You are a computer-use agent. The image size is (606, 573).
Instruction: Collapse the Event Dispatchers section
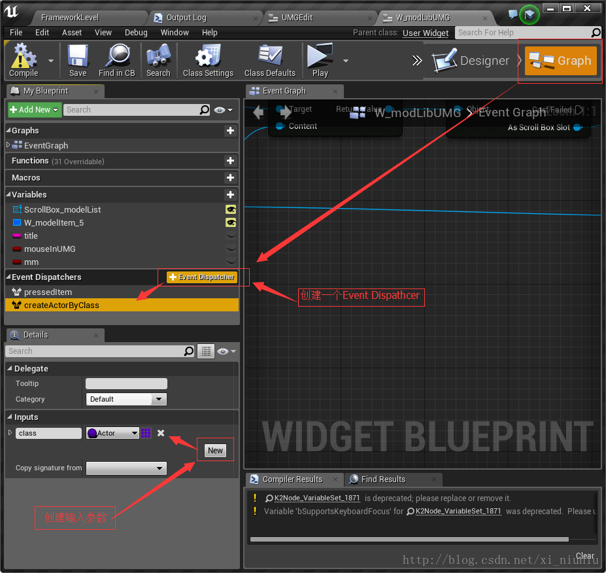pyautogui.click(x=8, y=277)
